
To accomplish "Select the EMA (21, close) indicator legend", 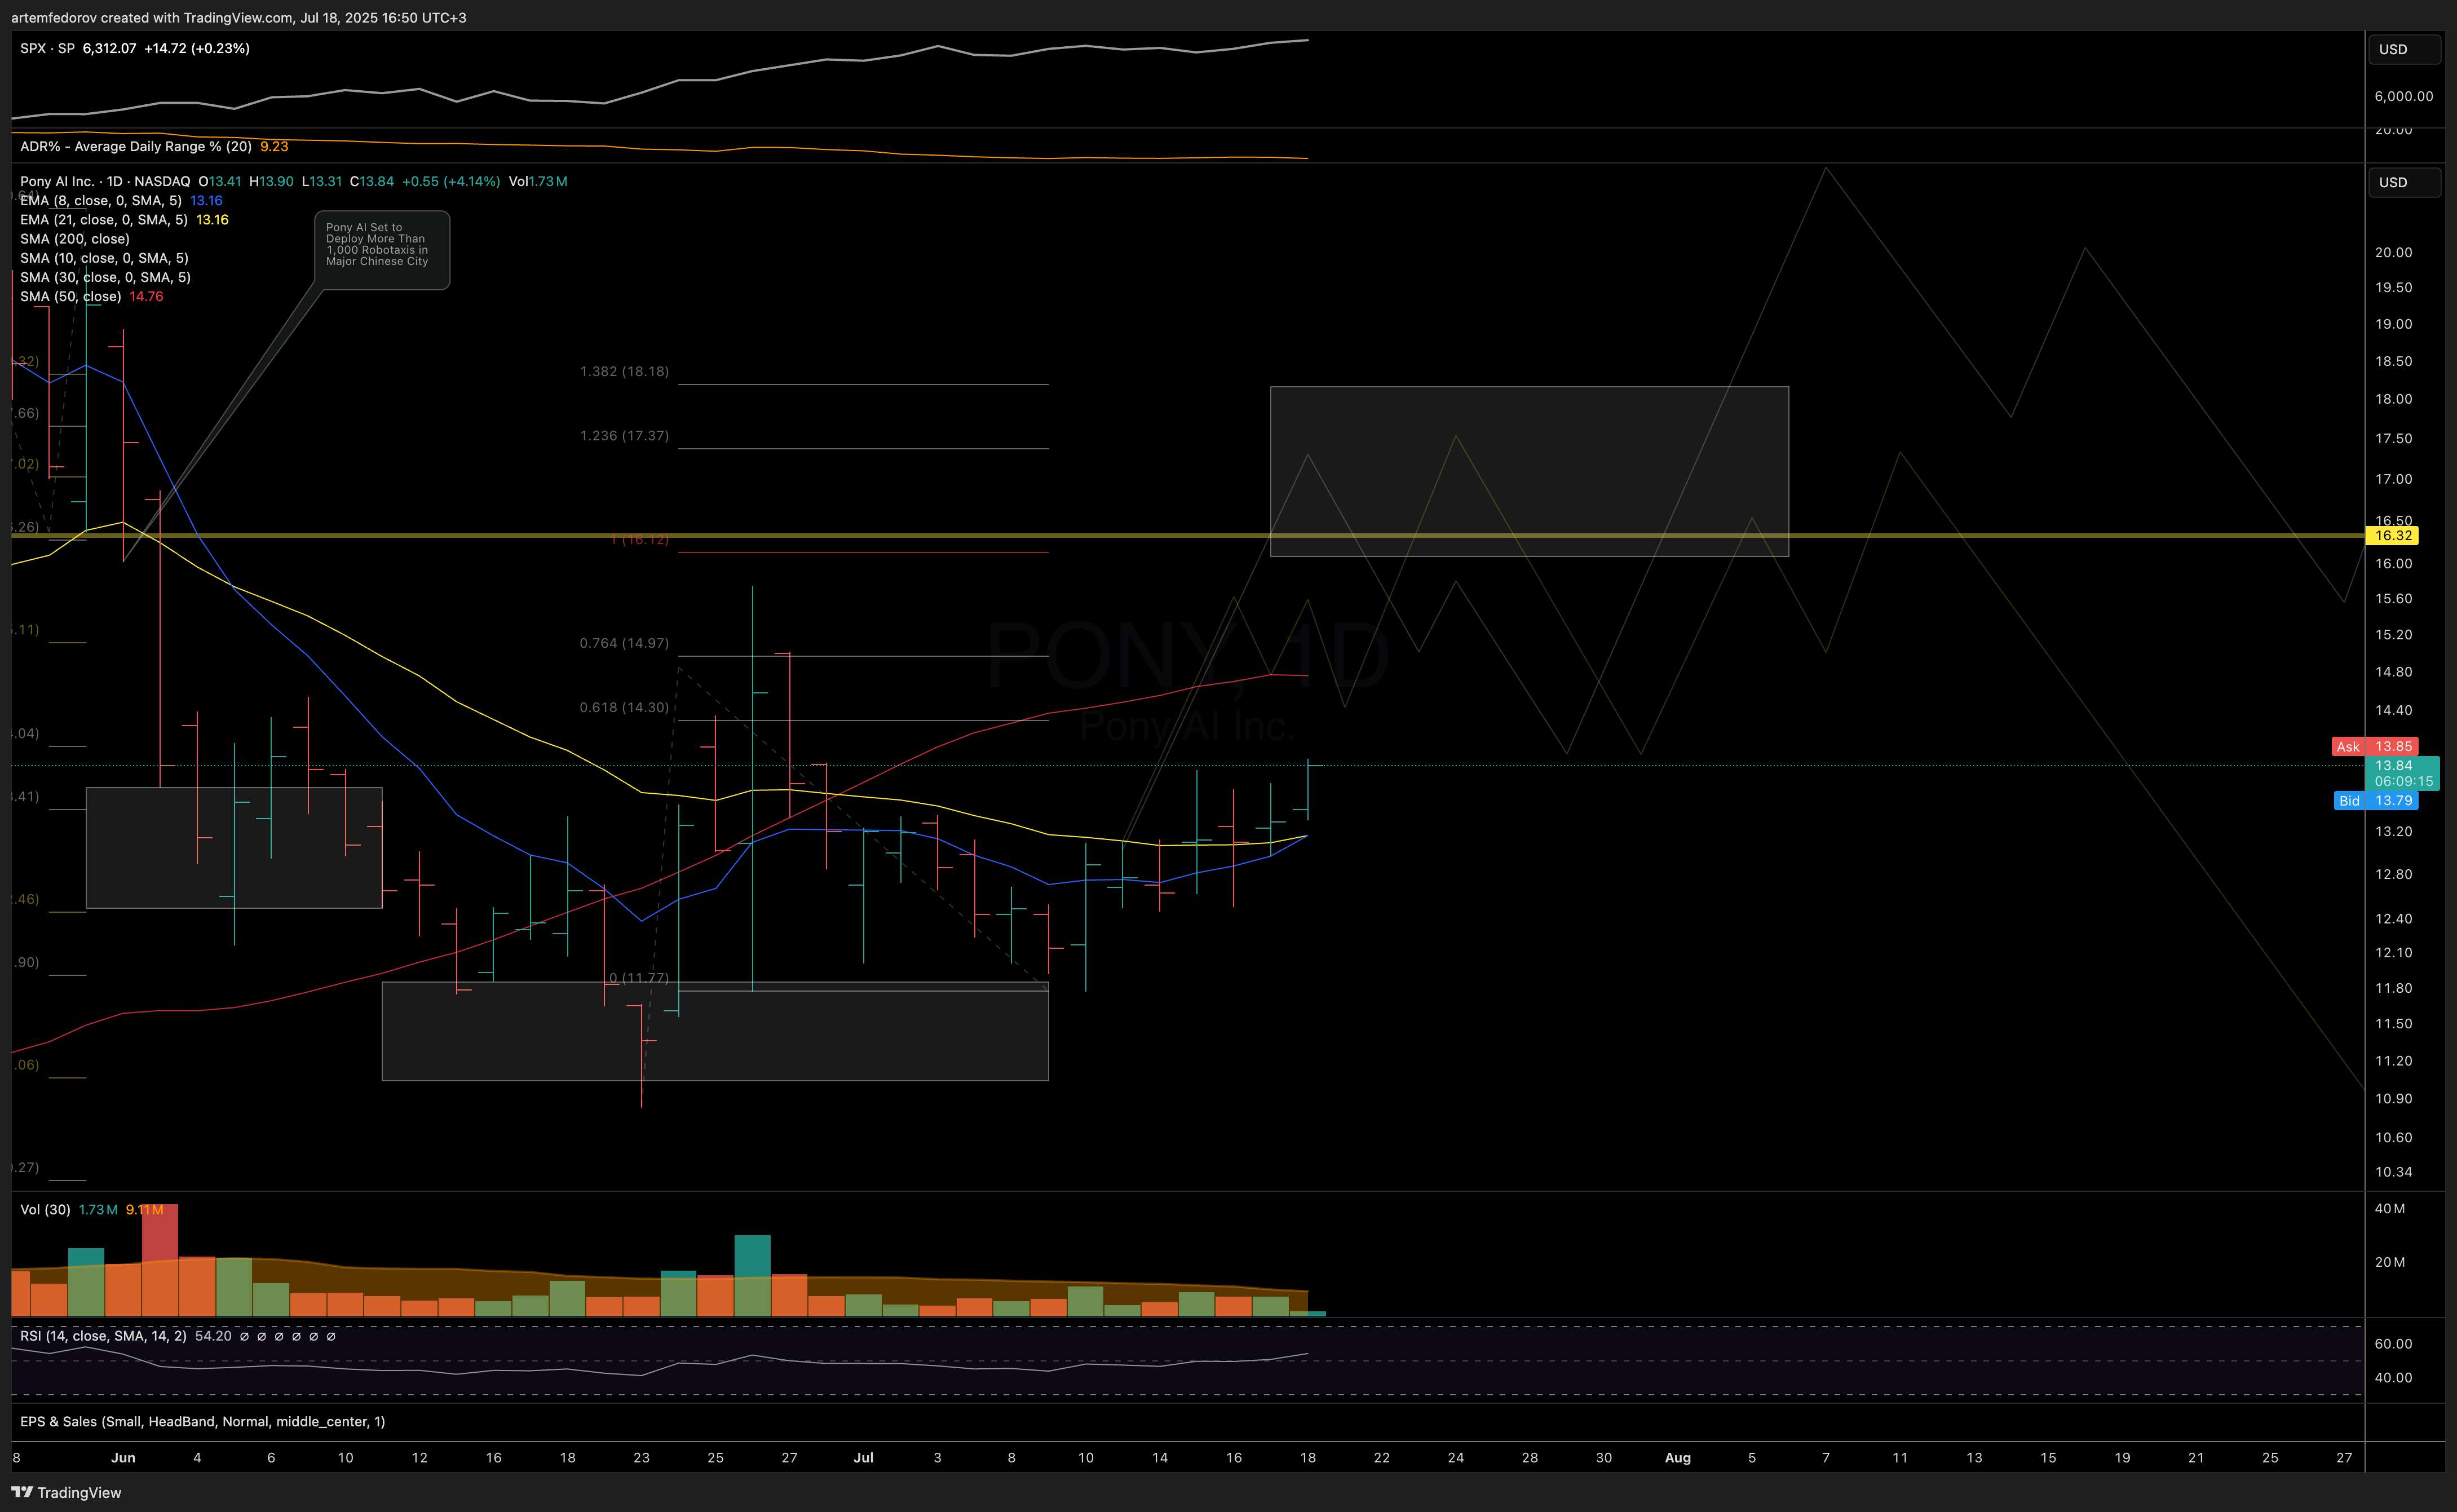I will [104, 219].
